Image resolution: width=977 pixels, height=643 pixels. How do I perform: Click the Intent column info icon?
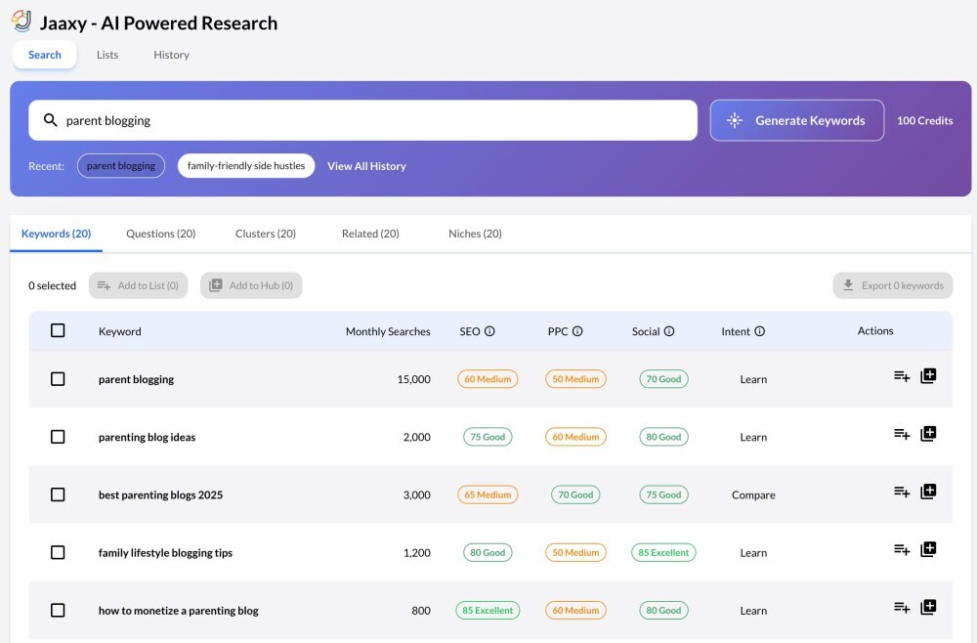tap(759, 331)
